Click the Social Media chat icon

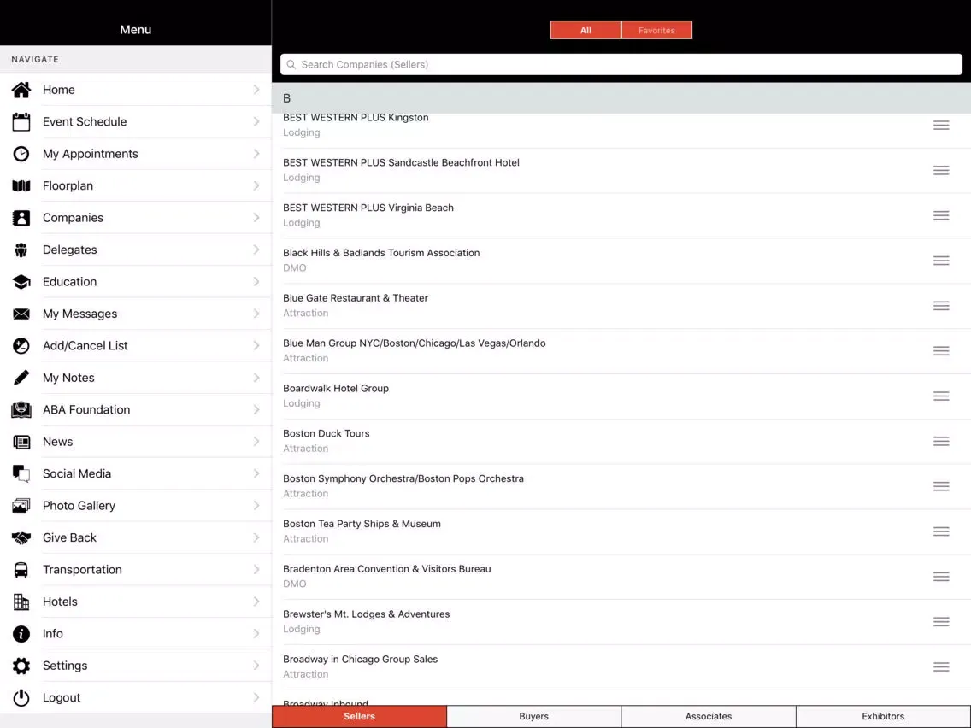coord(21,474)
